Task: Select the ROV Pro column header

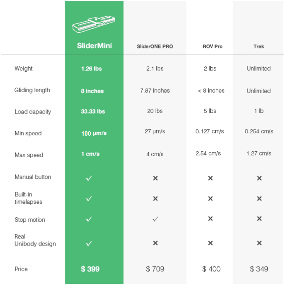Action: point(212,46)
